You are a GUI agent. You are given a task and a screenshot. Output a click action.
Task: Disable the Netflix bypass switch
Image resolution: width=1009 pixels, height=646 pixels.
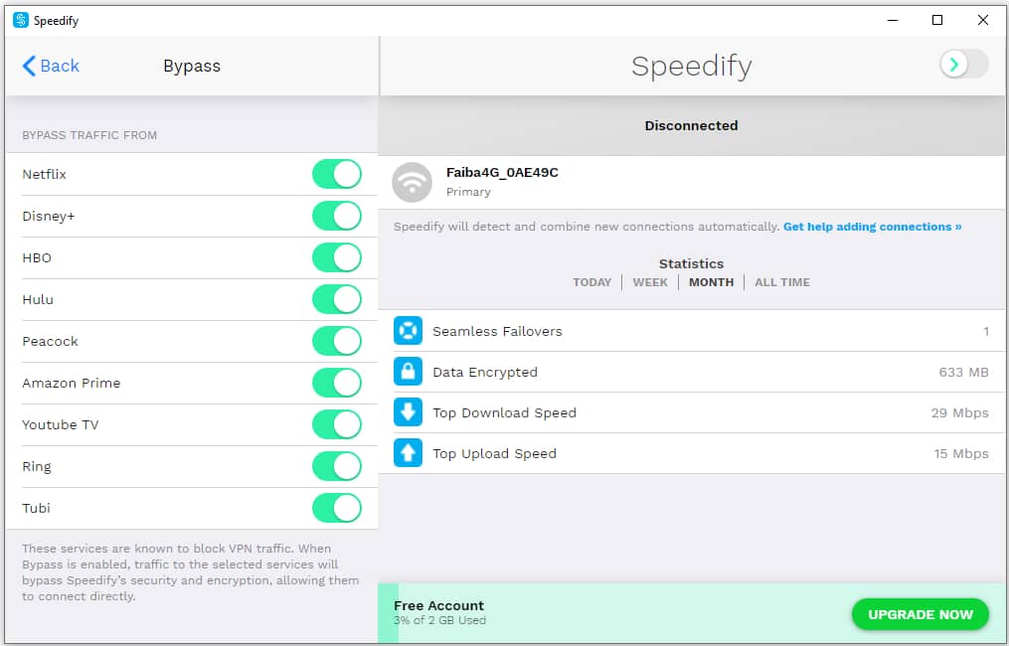337,174
